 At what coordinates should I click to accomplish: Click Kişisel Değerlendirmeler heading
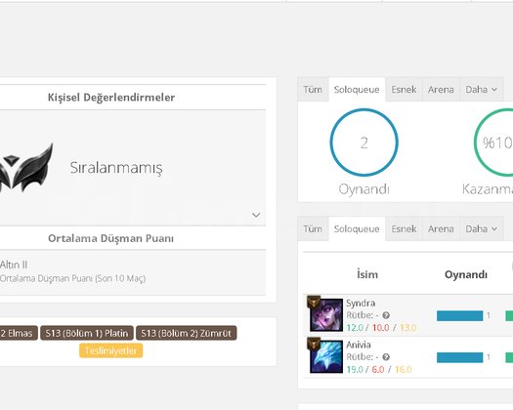tap(111, 97)
